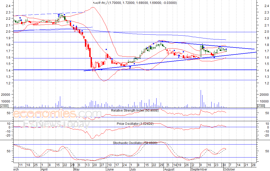
Task: Click the Relative Strength Index (50.9008) label
Action: pyautogui.click(x=135, y=111)
